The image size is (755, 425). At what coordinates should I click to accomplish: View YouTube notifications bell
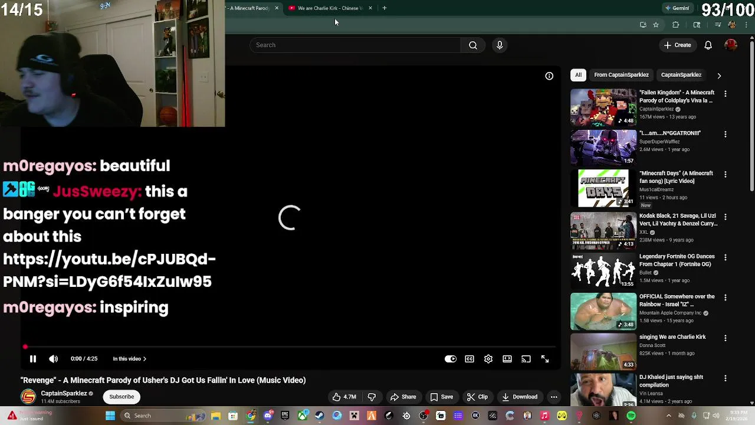point(708,45)
